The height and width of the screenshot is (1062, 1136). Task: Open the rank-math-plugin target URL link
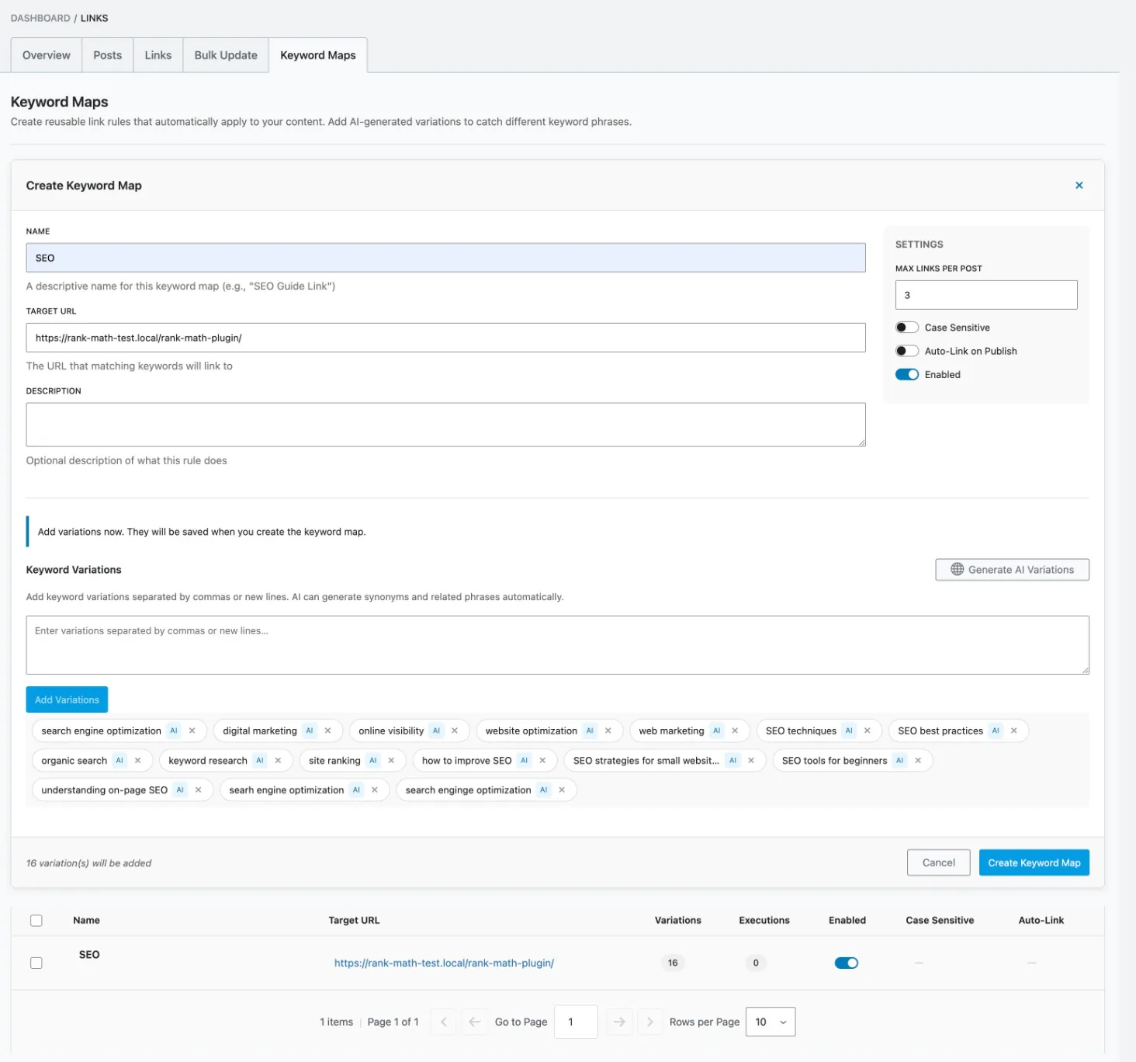point(444,963)
